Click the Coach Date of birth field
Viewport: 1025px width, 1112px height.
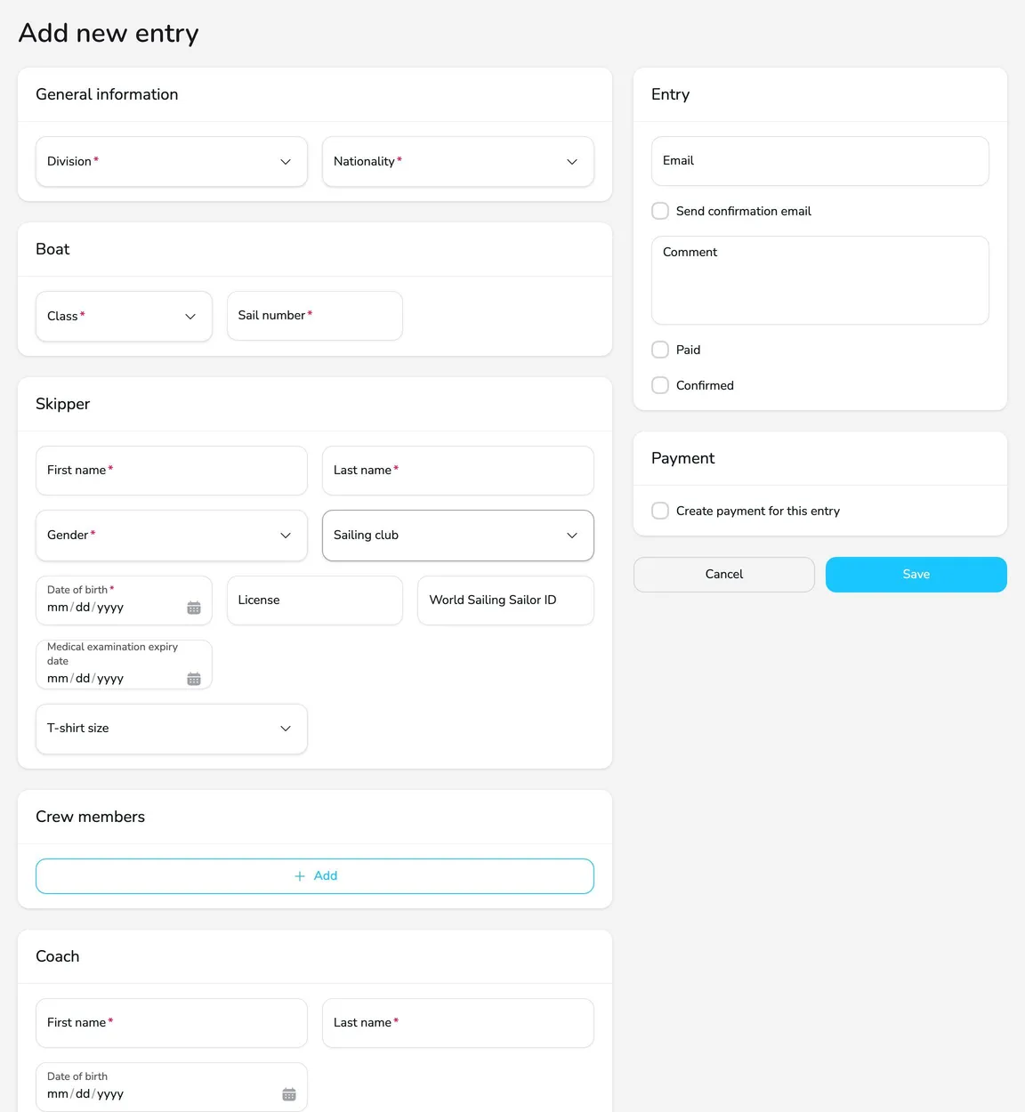(x=172, y=1087)
